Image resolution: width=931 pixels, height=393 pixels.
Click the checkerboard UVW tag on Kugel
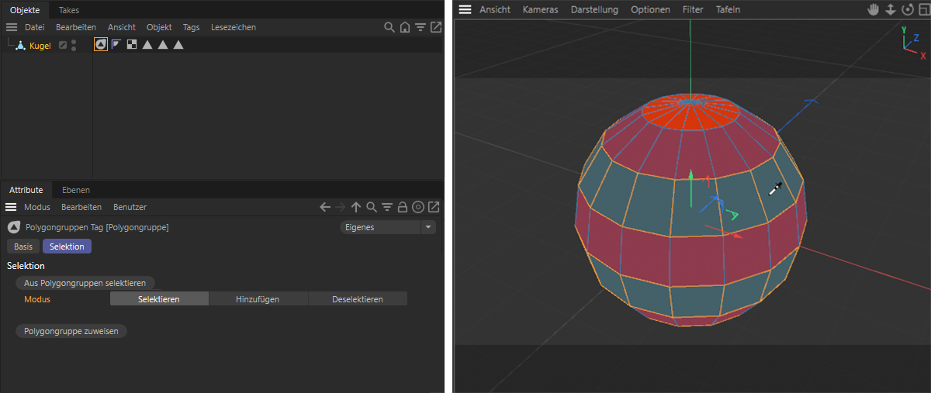(132, 45)
